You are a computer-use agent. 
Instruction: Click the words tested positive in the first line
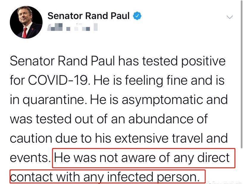coord(184,61)
